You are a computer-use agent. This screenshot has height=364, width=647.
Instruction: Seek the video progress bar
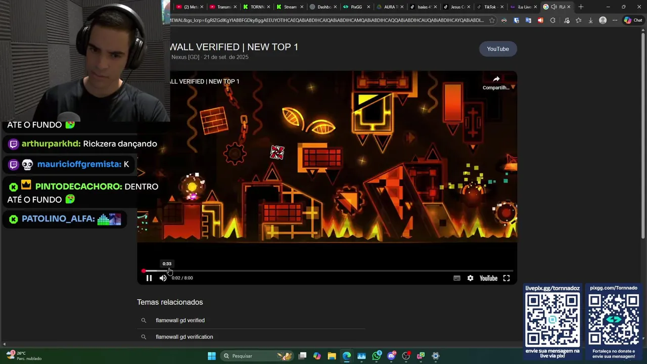click(x=328, y=271)
